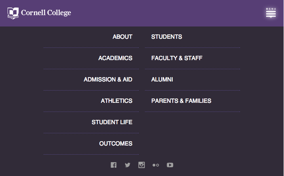
Task: Go to the ABOUT menu item
Action: click(122, 37)
